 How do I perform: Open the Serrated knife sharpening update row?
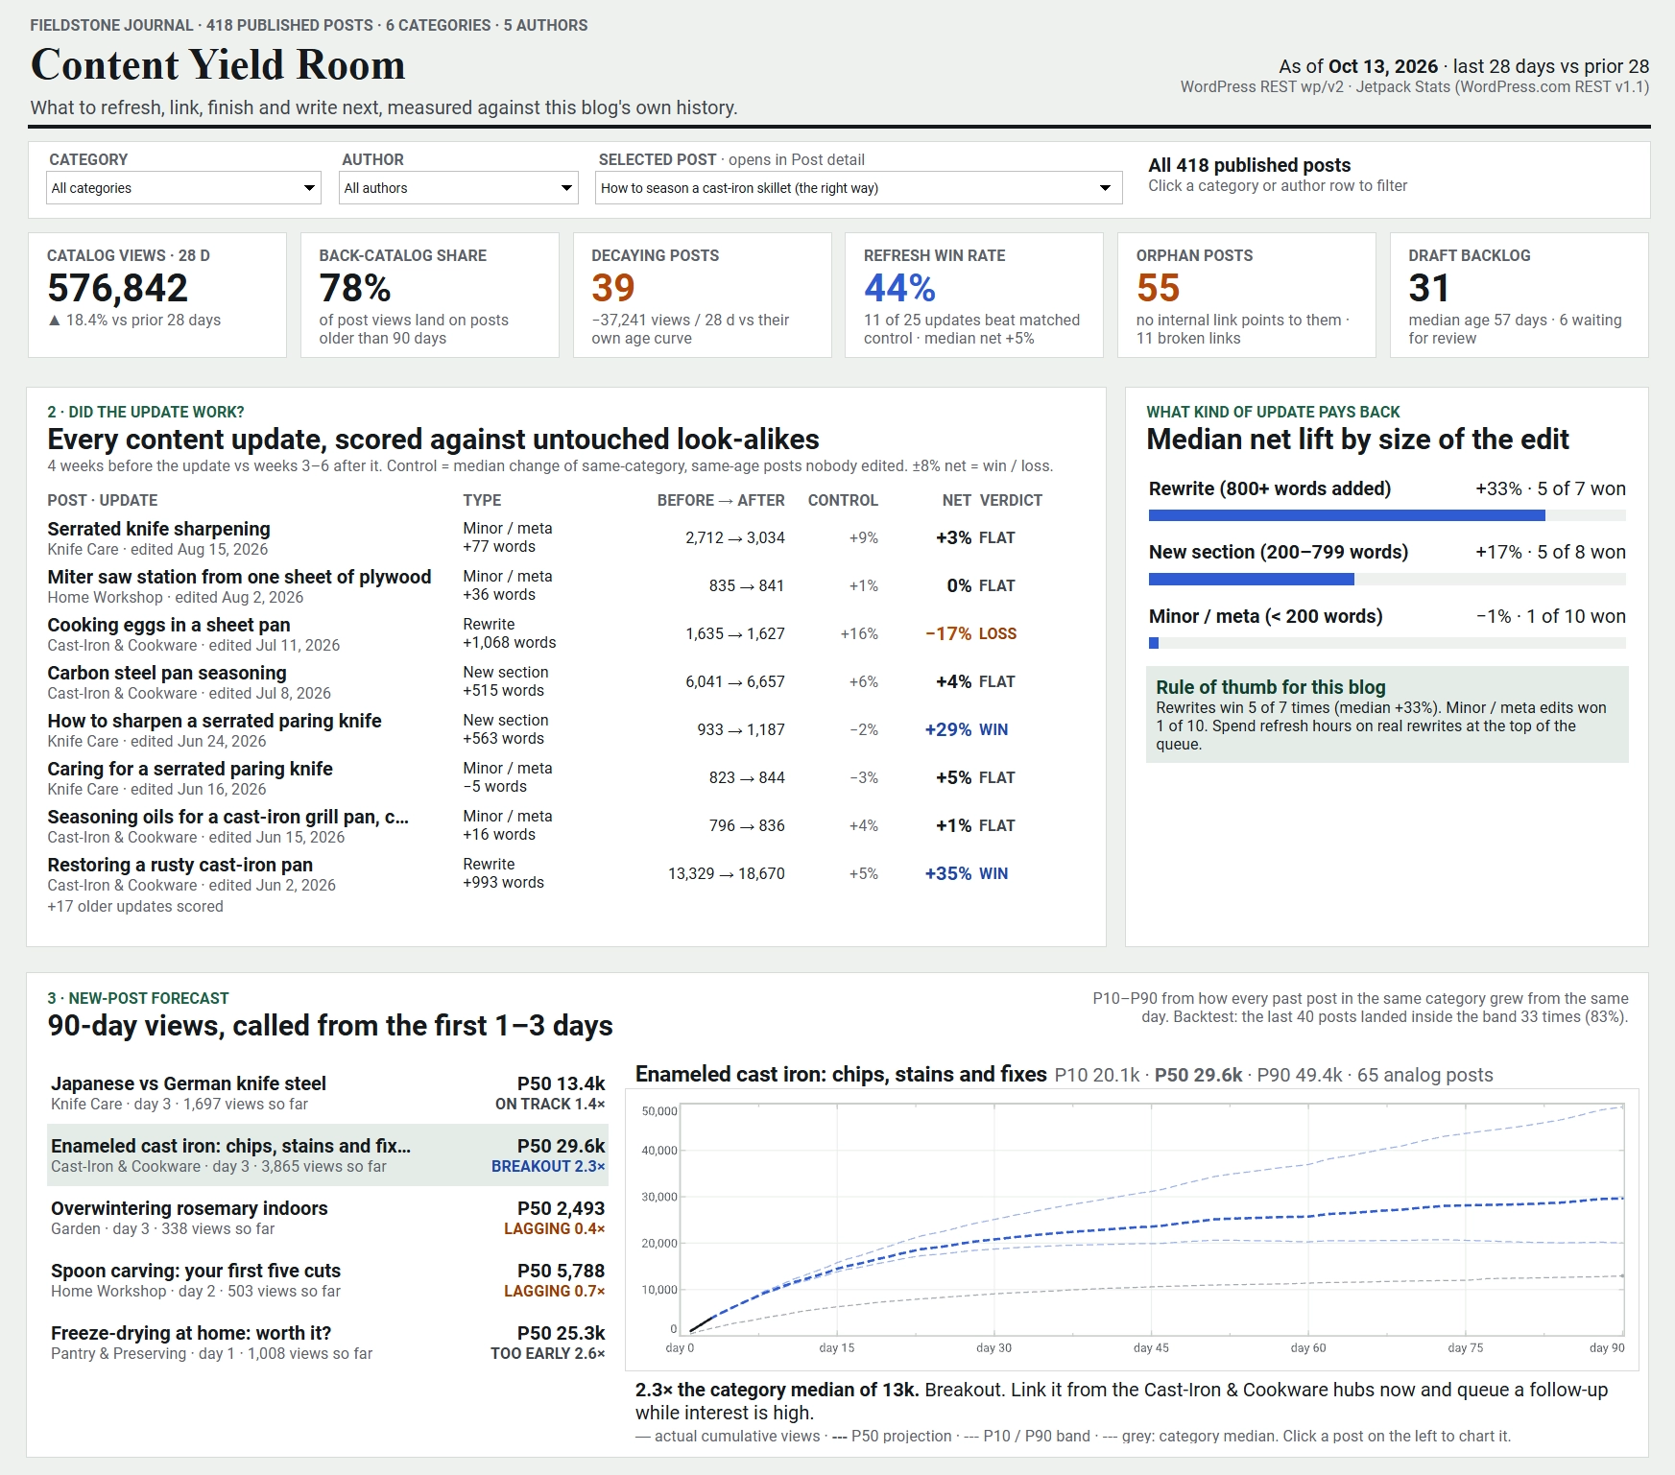tap(566, 538)
